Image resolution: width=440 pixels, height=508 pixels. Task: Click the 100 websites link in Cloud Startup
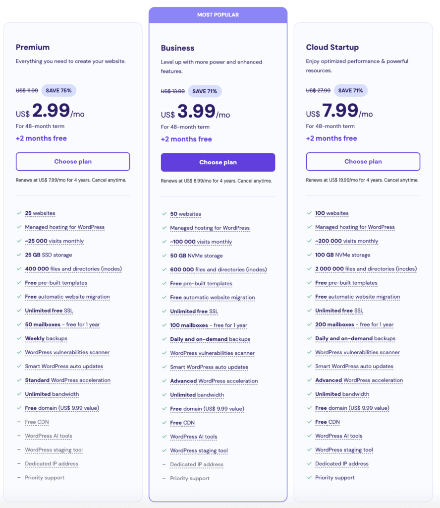pyautogui.click(x=332, y=213)
